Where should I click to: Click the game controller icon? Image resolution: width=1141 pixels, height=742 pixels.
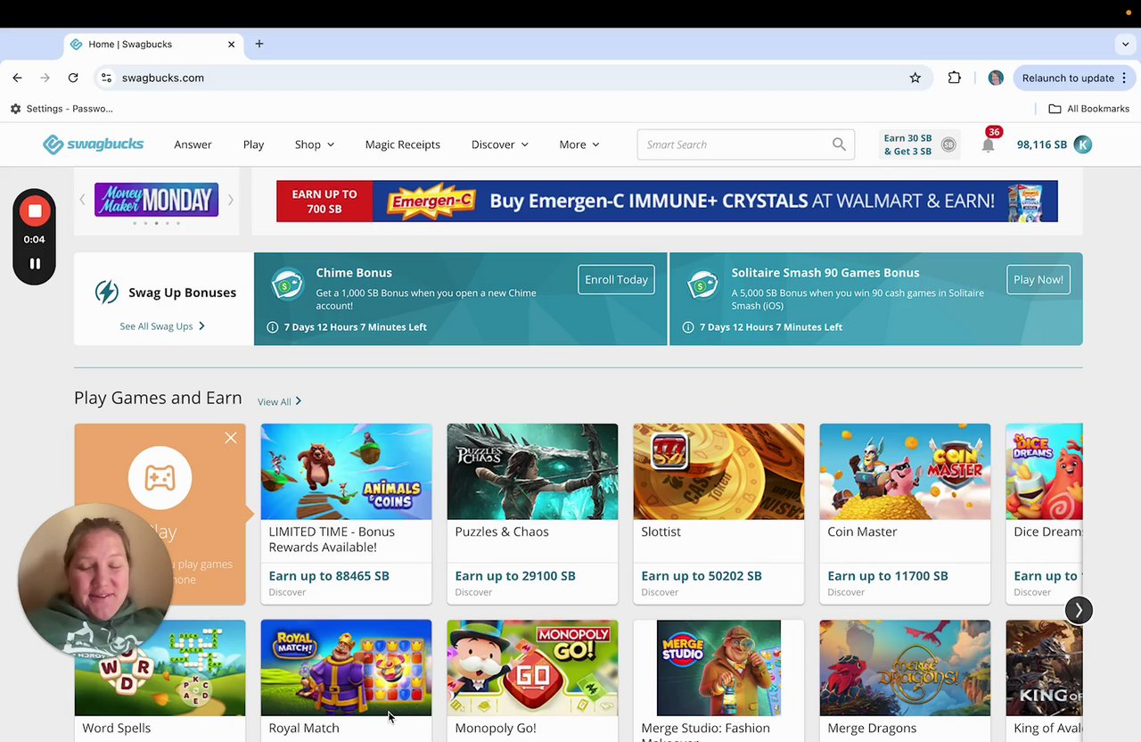tap(160, 478)
